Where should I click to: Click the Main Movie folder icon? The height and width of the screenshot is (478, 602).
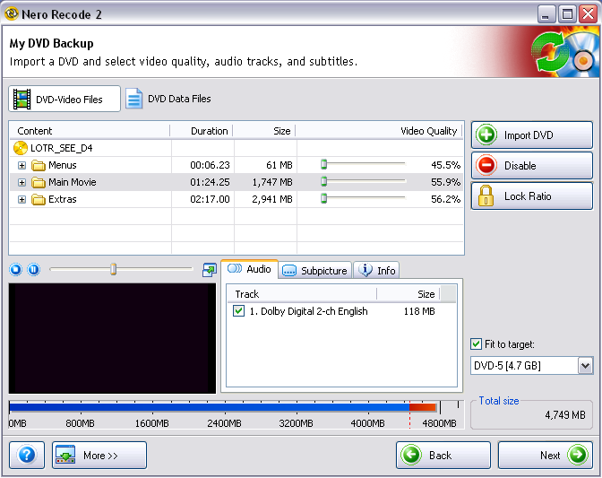click(38, 182)
